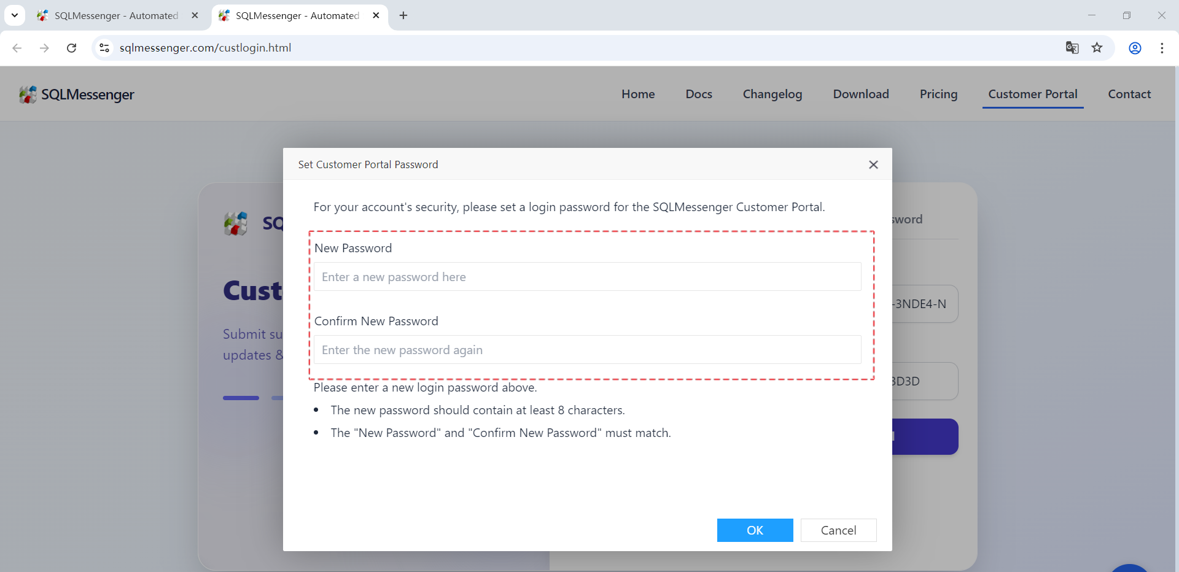
Task: Click the browser reload icon
Action: (x=72, y=48)
